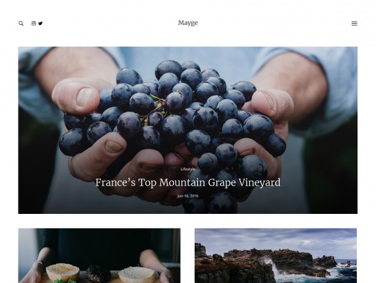The image size is (376, 283).
Task: Click the left bread roll in photo
Action: [x=63, y=272]
